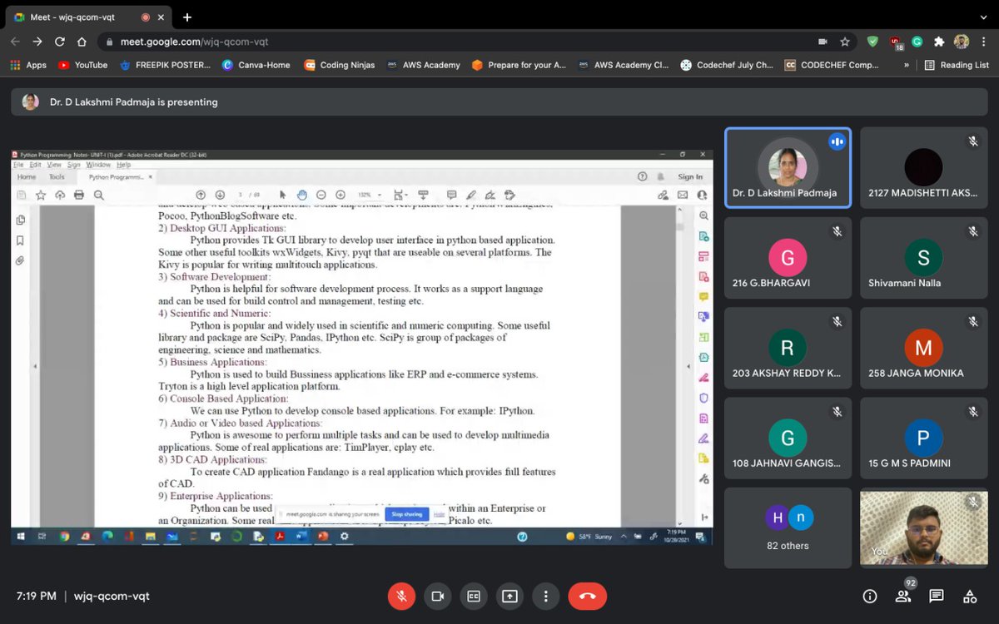Select your own self-view video tile
Screen dimensions: 999x624
coord(923,527)
